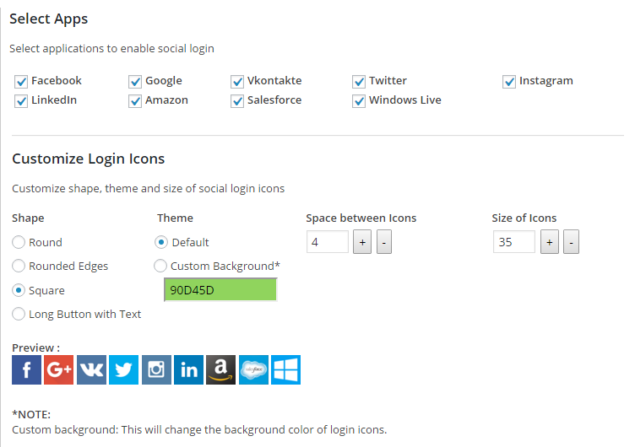
Task: Click the Salesforce cloud preview icon
Action: [x=253, y=370]
